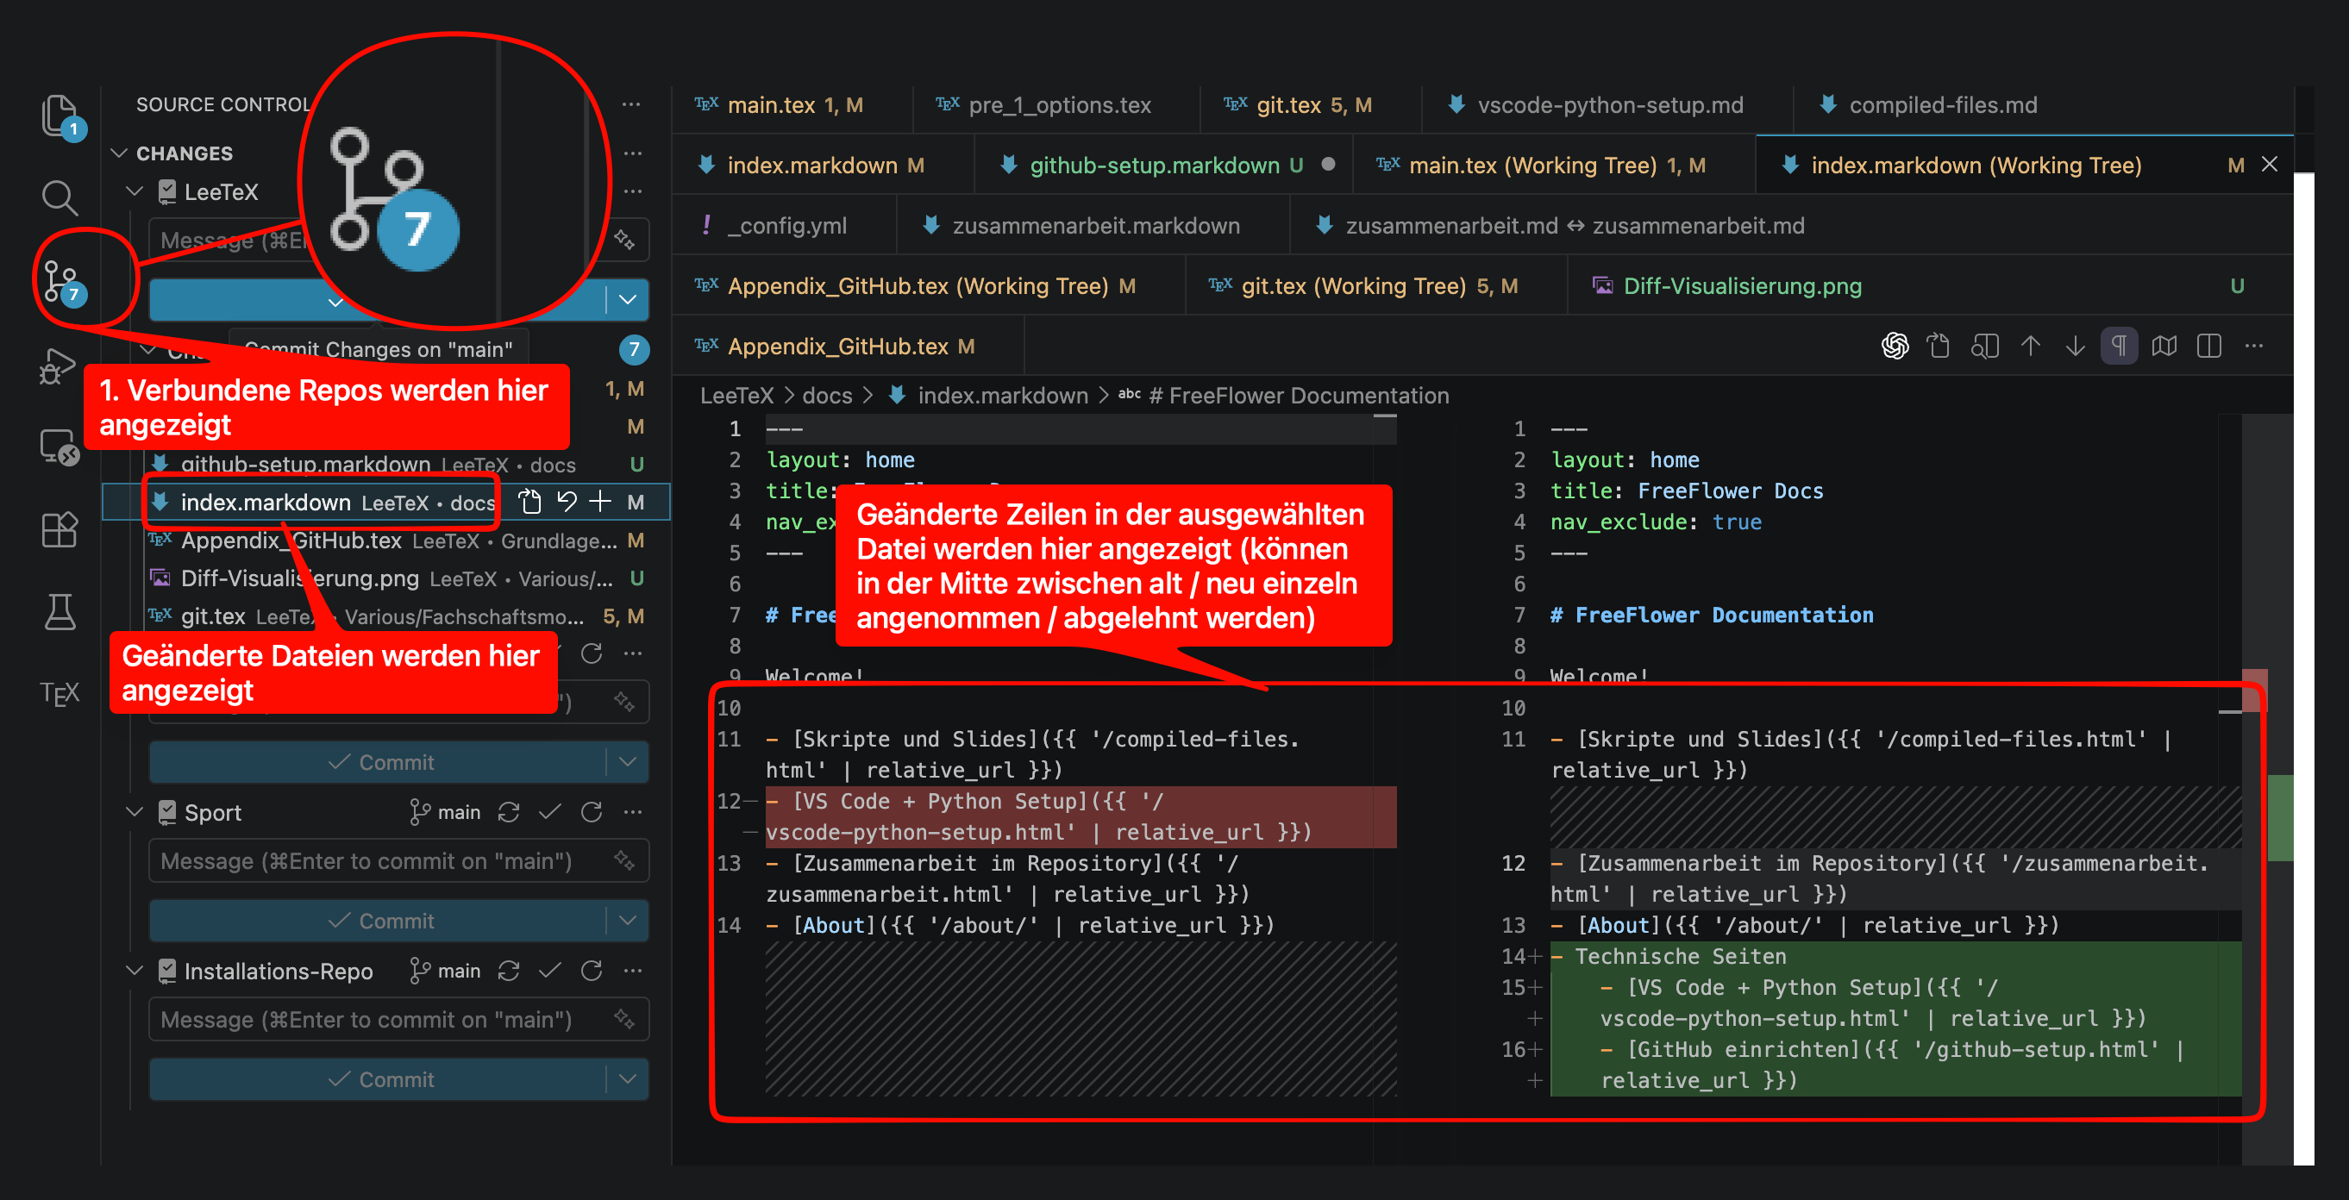Click Commit button for Installations-Repo

379,1078
